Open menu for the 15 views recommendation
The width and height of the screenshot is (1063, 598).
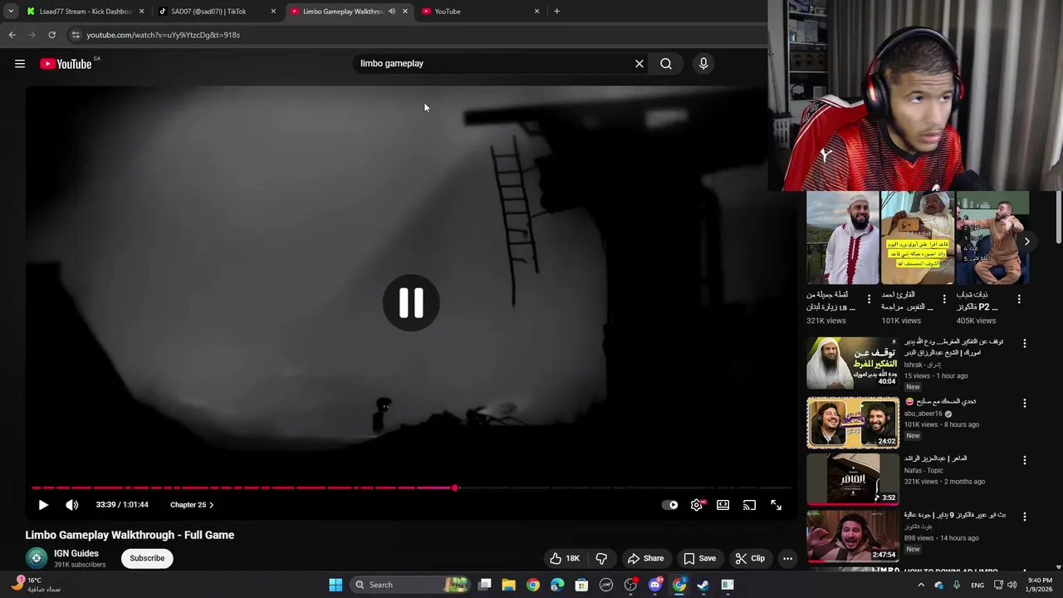[1024, 344]
